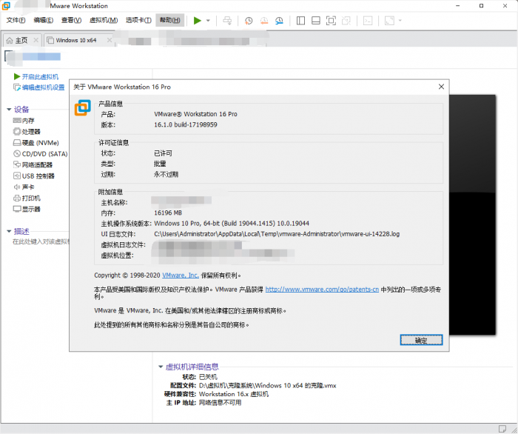This screenshot has width=518, height=434.
Task: Toggle the sidebar library view icon
Action: click(x=300, y=21)
